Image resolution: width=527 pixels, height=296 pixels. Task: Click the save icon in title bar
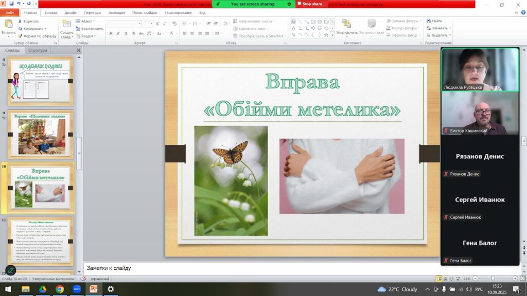11,4
